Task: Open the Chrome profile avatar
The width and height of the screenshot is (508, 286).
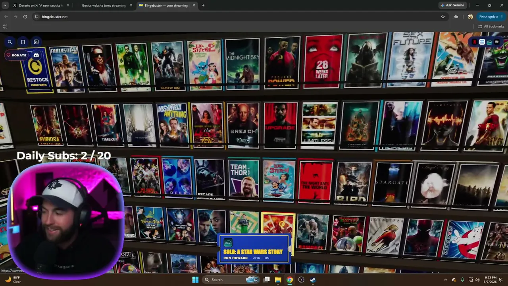Action: point(470,17)
